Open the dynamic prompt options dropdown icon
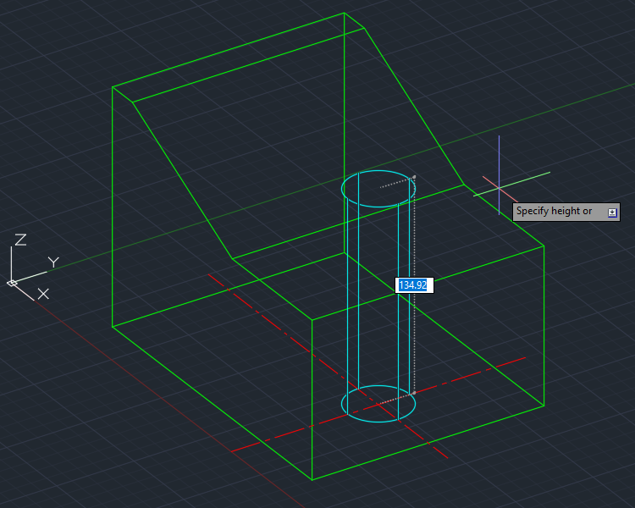 (612, 213)
